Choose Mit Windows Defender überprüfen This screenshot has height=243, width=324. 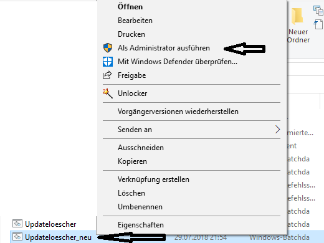(178, 62)
